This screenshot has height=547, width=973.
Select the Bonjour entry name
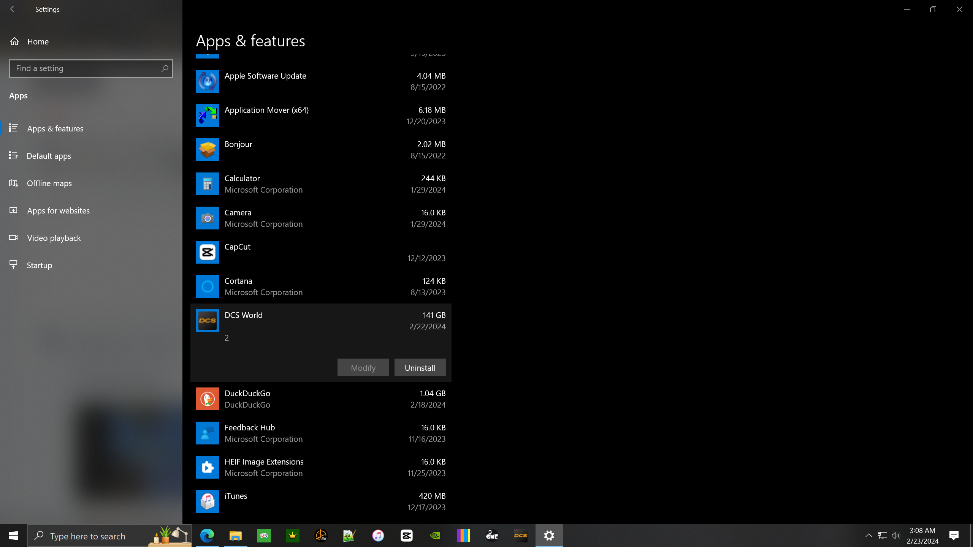pos(238,144)
